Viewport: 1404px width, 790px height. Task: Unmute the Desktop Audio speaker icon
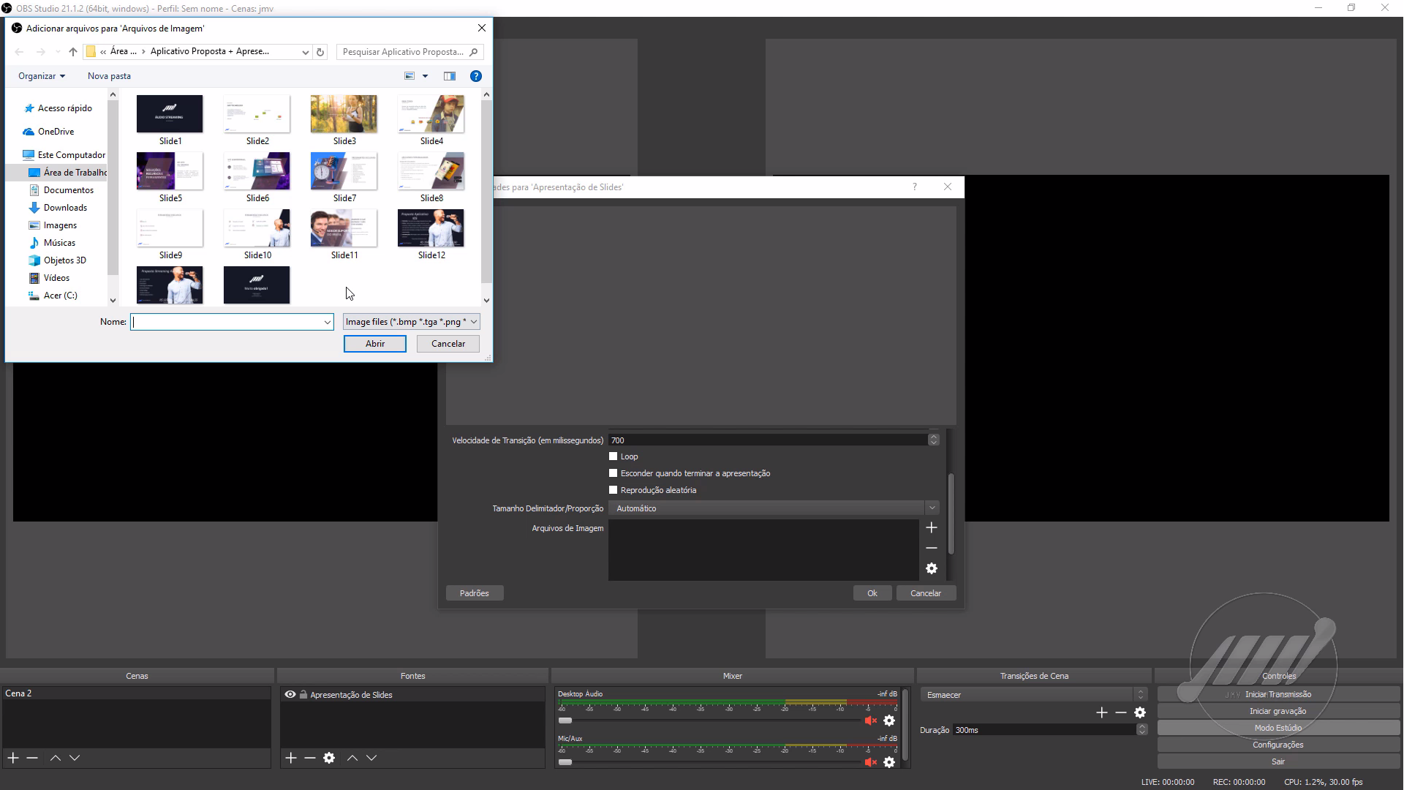[x=869, y=721]
